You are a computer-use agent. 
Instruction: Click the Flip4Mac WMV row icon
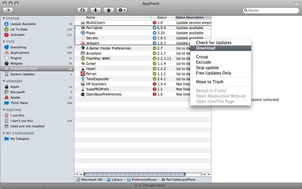pyautogui.click(x=83, y=59)
